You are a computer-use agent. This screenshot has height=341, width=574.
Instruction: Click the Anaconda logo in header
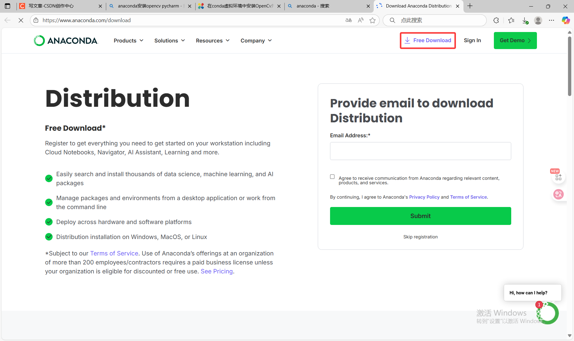[x=66, y=41]
